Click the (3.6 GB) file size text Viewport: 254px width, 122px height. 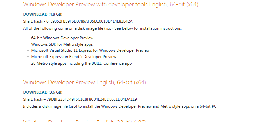[55, 92]
